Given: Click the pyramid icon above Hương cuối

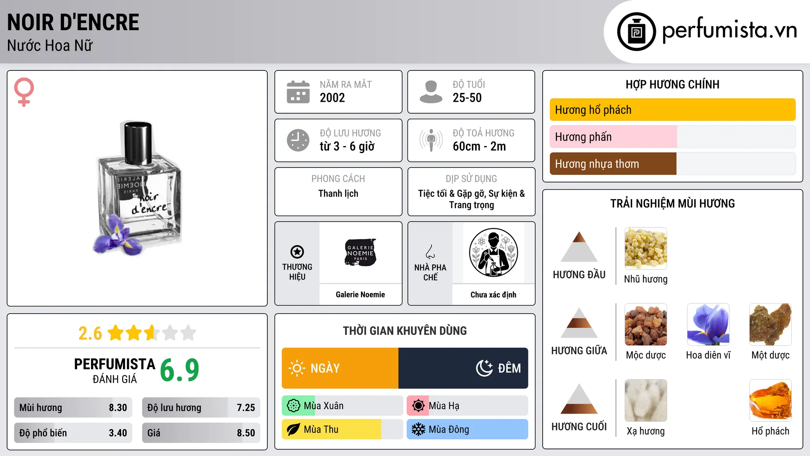Looking at the screenshot, I should [x=579, y=399].
